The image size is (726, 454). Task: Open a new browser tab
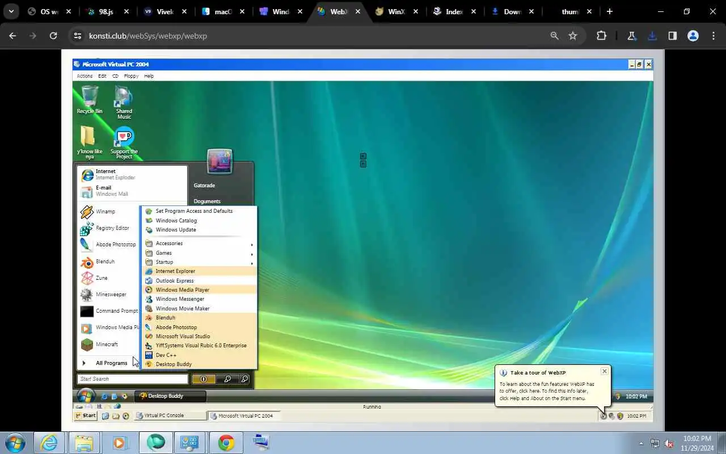click(610, 11)
